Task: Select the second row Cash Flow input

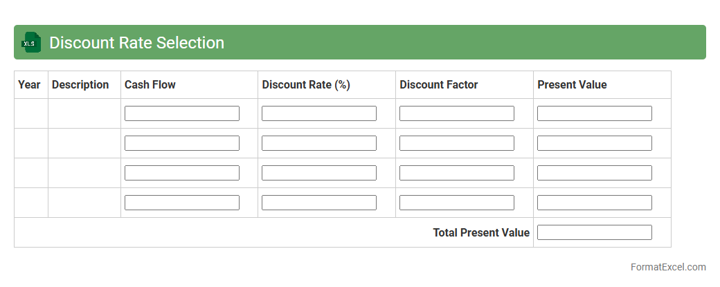Action: 182,143
